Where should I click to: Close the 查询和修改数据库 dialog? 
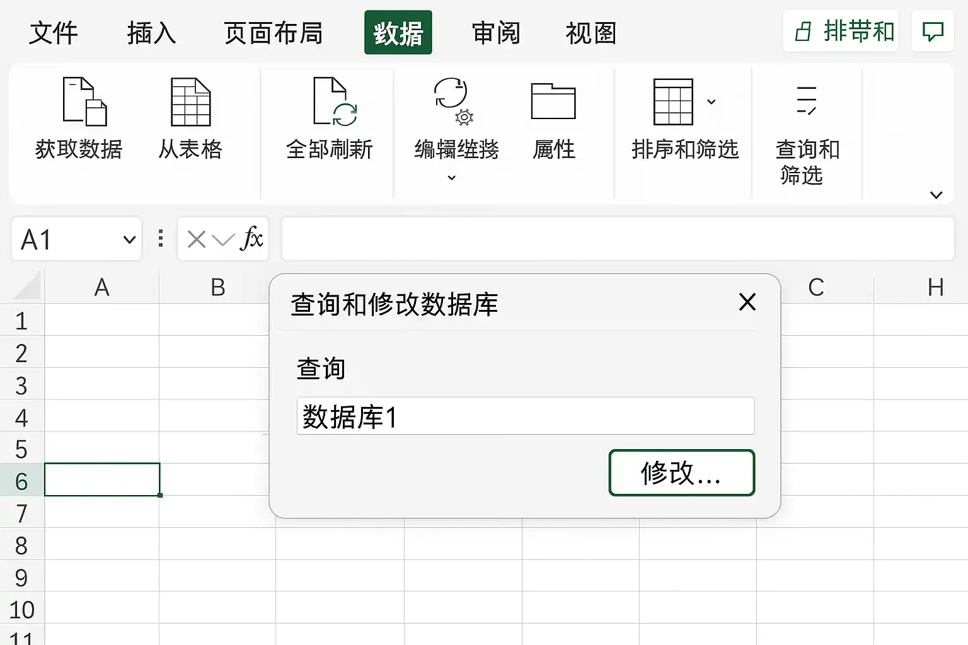point(747,302)
